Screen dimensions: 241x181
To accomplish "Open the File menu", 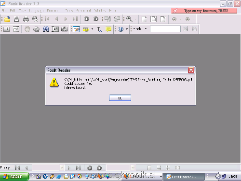I will point(4,11).
